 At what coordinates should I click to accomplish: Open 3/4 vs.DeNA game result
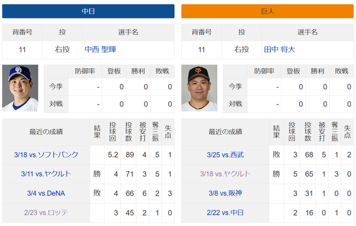click(x=46, y=193)
